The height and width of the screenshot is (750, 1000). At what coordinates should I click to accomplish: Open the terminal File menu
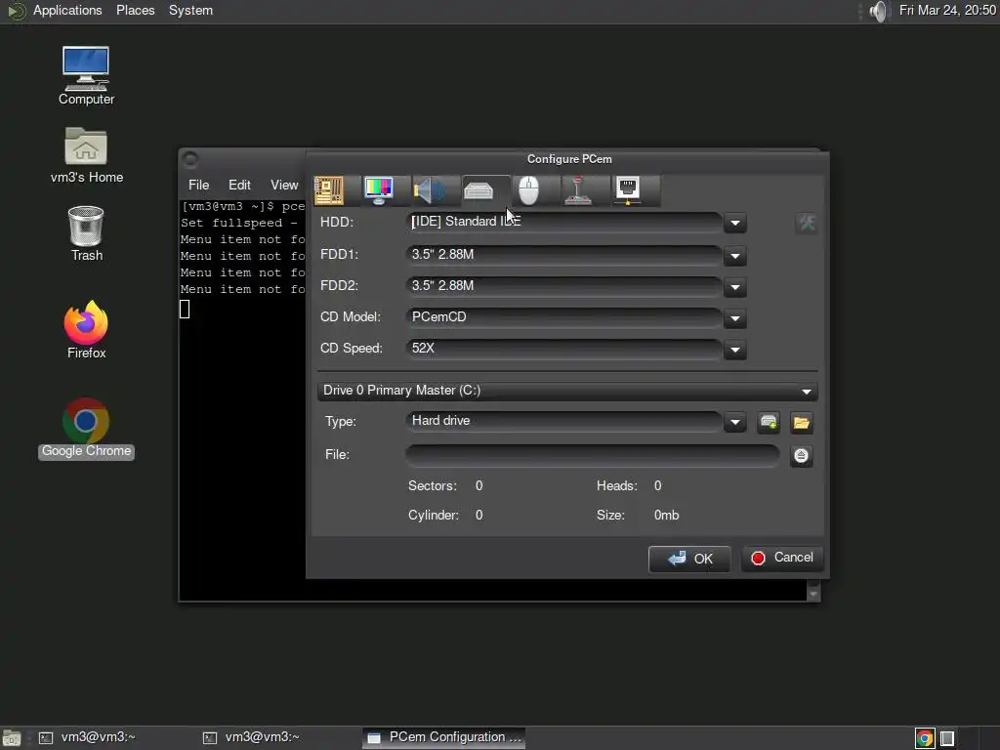point(198,185)
